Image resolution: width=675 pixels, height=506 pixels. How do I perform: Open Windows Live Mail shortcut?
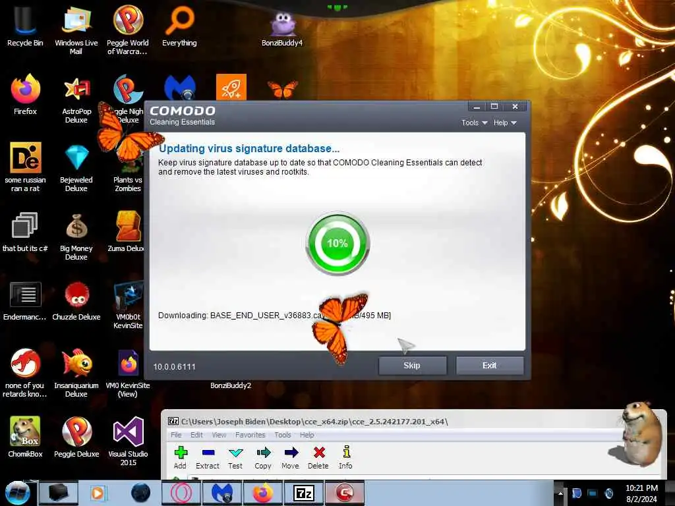click(76, 29)
